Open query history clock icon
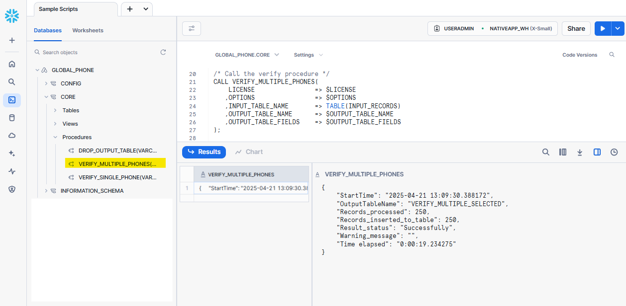The image size is (626, 306). pyautogui.click(x=614, y=152)
